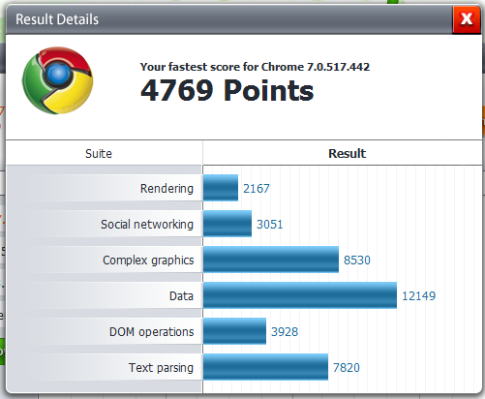Click the Social networking result bar
Image resolution: width=485 pixels, height=399 pixels.
[227, 224]
